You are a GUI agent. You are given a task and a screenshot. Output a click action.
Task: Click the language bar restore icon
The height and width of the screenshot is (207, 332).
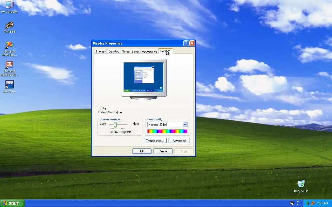298,202
